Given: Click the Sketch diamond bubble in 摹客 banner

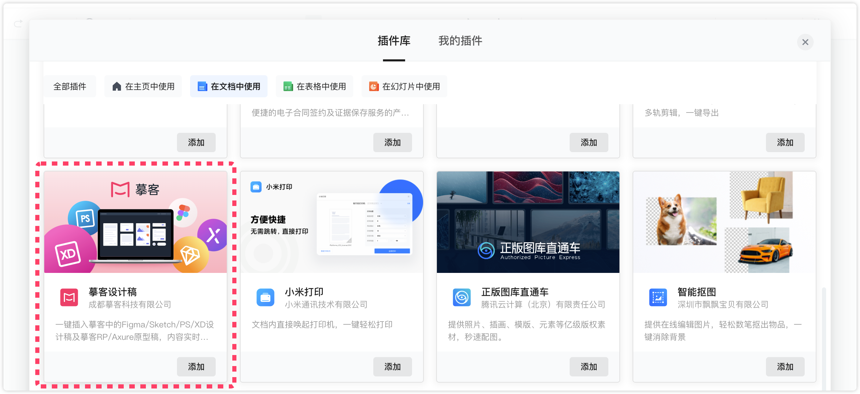Looking at the screenshot, I should point(190,255).
